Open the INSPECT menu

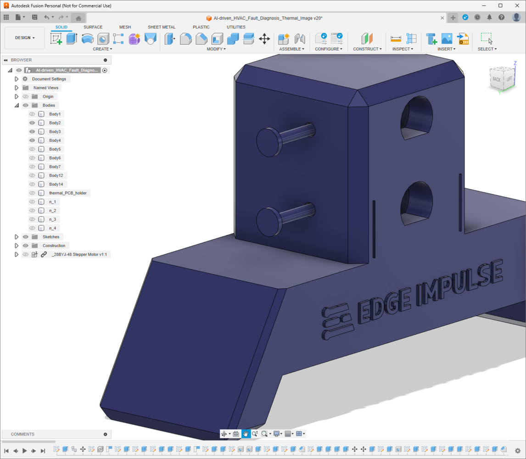click(x=403, y=49)
